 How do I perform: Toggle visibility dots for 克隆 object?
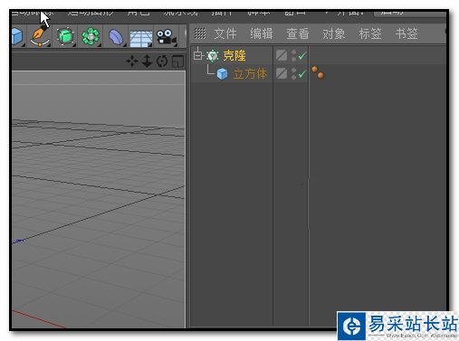coord(293,55)
